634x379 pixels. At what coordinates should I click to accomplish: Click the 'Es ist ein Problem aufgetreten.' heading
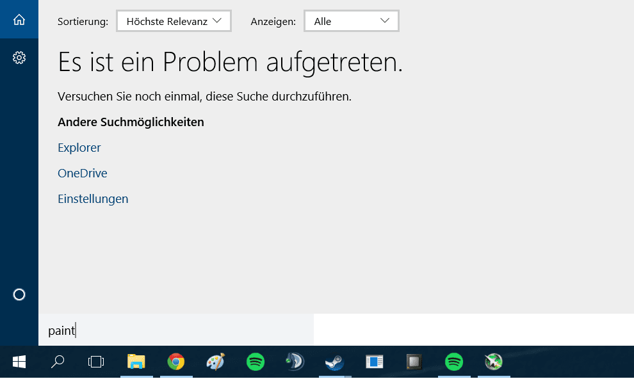click(231, 63)
